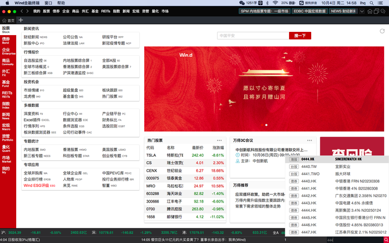Open the 帮助 menu in the menu bar
The height and width of the screenshot is (243, 389).
point(61,3)
